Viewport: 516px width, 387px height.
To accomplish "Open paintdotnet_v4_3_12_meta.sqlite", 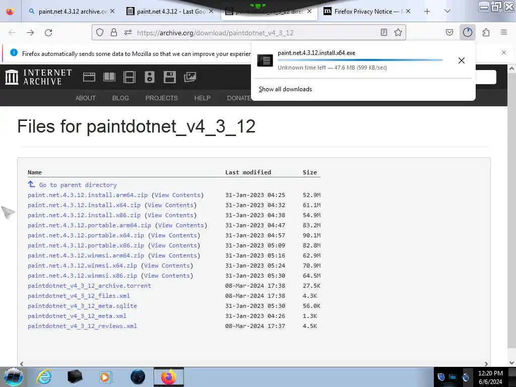I will 82,306.
